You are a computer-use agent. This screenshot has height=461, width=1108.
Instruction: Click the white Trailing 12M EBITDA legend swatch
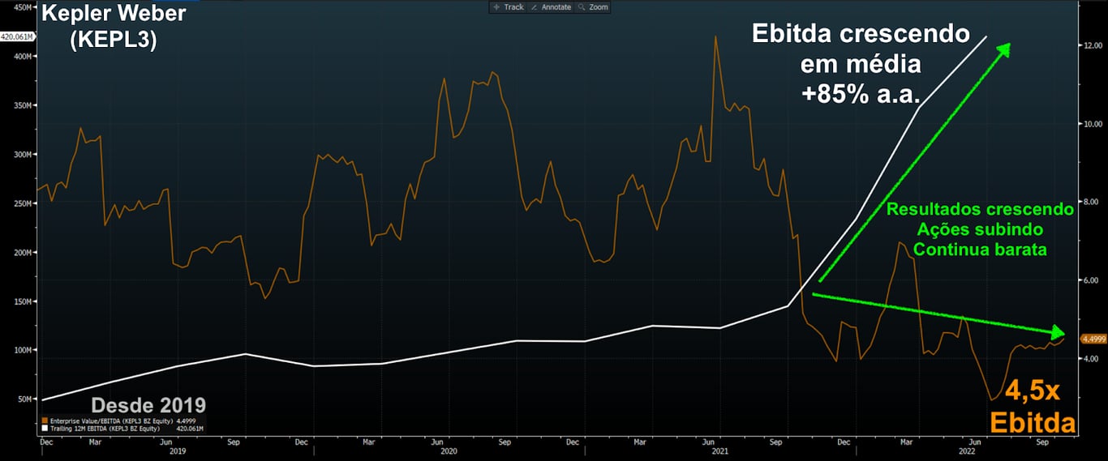44,428
